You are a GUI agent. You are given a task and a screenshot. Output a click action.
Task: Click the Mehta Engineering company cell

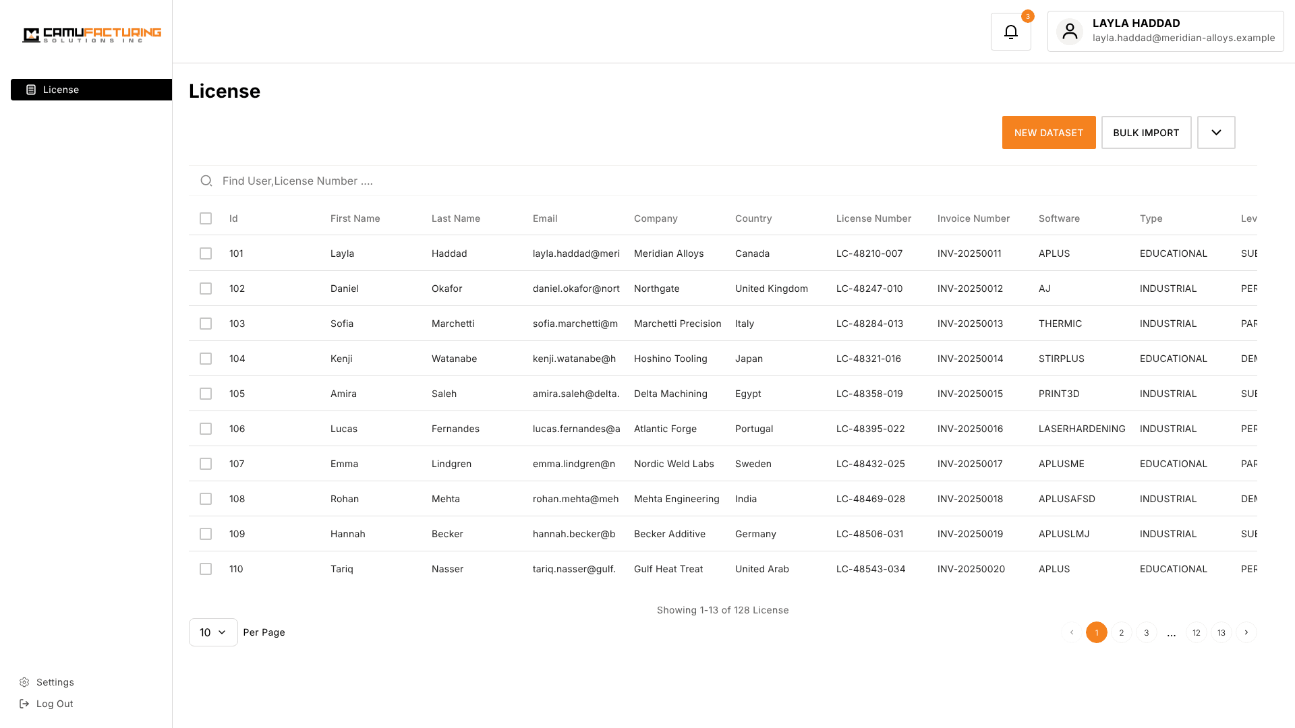pos(677,499)
